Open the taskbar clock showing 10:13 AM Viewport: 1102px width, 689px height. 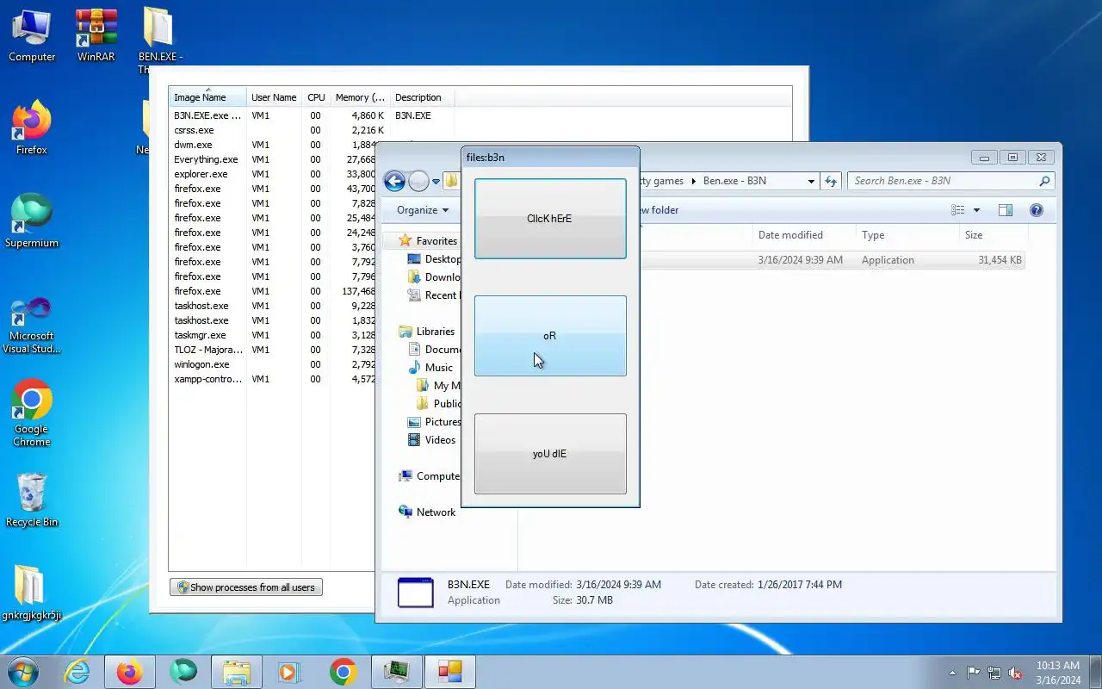pos(1058,673)
